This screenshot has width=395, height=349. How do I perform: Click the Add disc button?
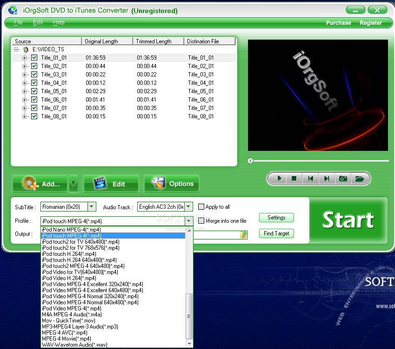click(x=40, y=183)
